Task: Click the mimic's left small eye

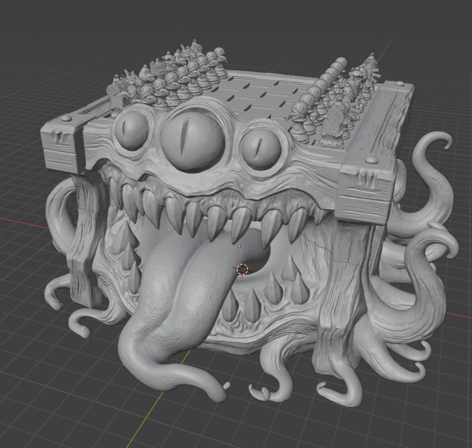Action: pos(131,131)
